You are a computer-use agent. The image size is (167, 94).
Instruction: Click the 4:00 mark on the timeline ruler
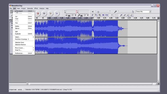(x=123, y=18)
